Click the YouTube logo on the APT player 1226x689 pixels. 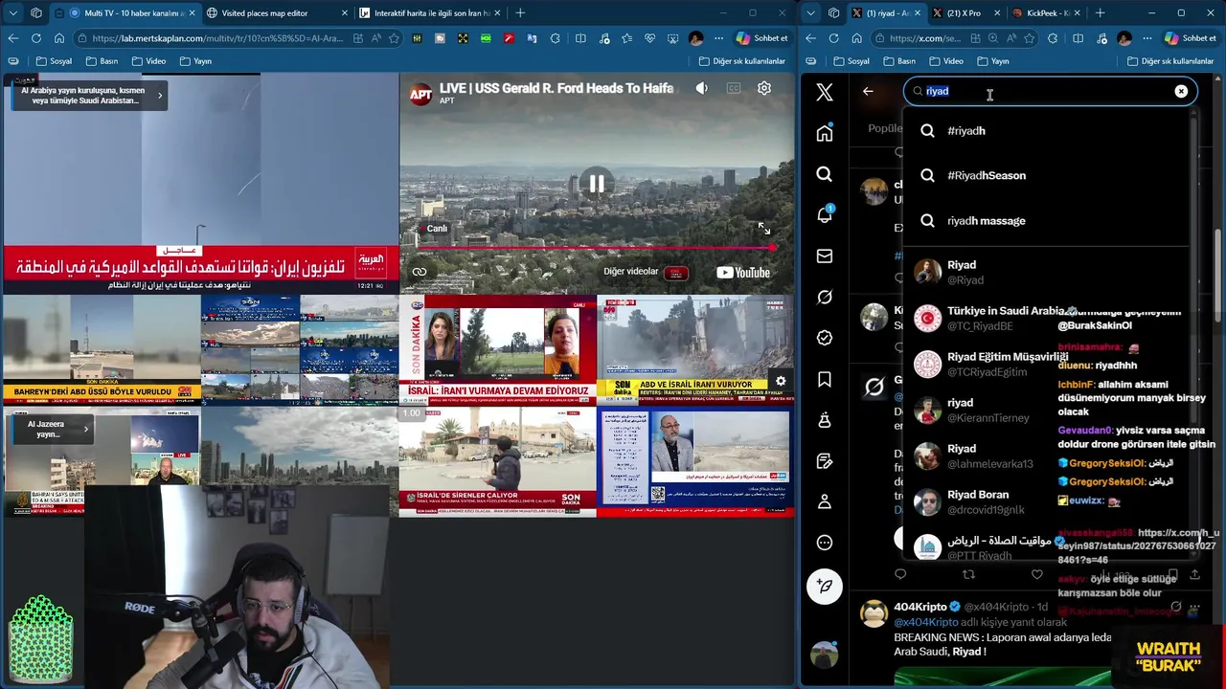743,272
